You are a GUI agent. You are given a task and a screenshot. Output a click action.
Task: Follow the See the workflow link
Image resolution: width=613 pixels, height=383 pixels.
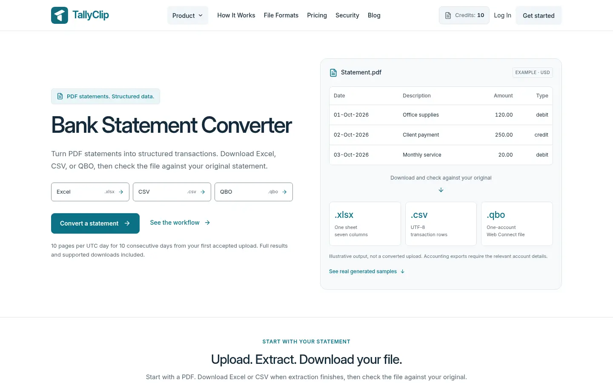click(180, 223)
